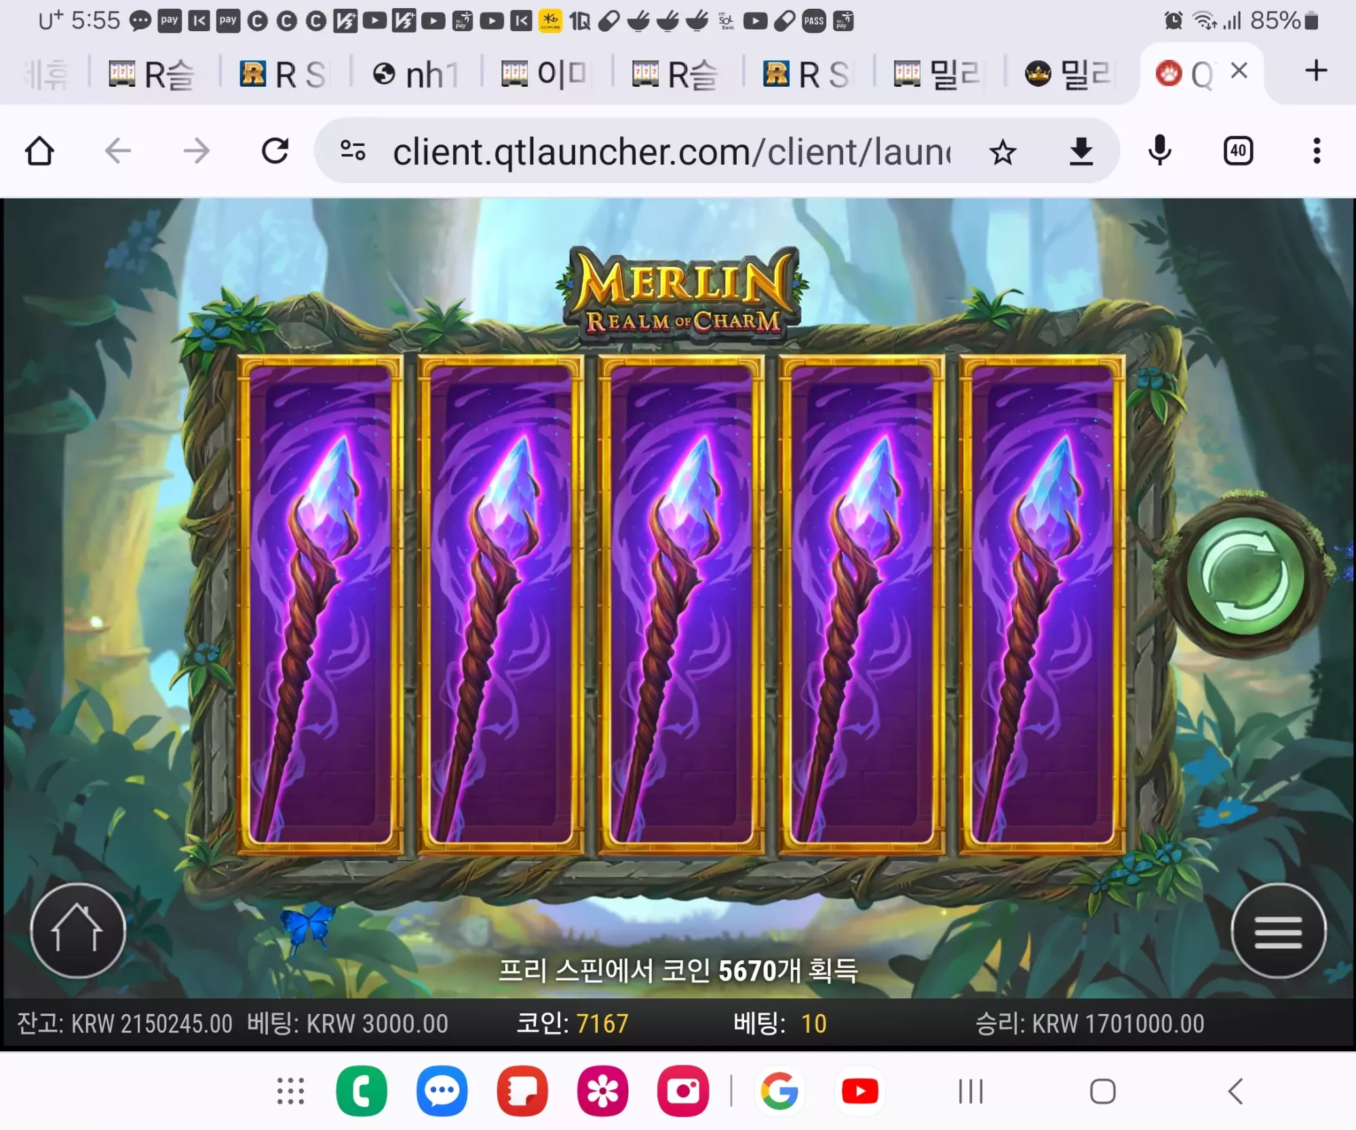Focus the client.qtlauncher.com address field
The image size is (1356, 1130).
point(672,152)
